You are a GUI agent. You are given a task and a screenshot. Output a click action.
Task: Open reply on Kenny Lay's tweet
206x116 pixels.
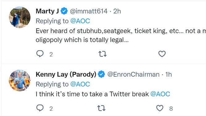[x=40, y=108]
